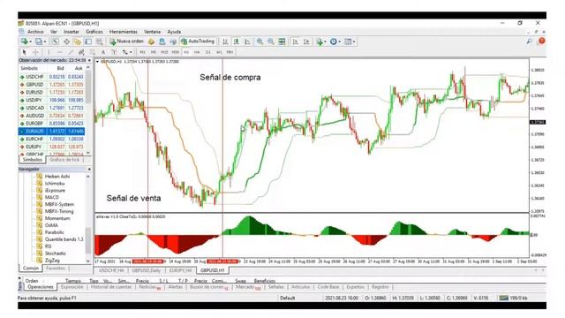565x318 pixels.
Task: Tile chart windows icon
Action: [282, 42]
